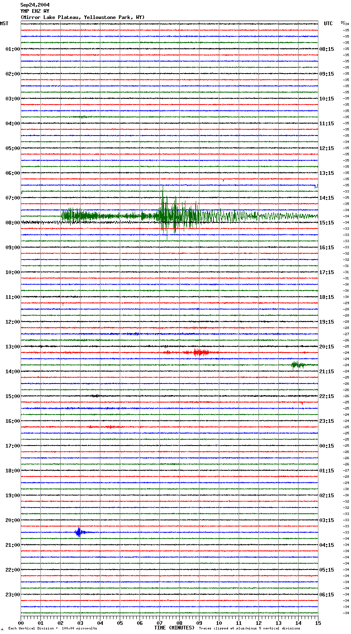Screen dimensions: 351x634
Task: Click the 14:00 MST time label
Action: tap(12, 372)
